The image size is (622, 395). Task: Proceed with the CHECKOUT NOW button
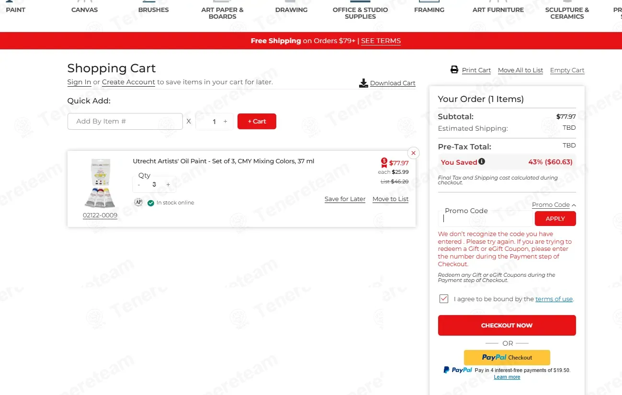(x=507, y=326)
